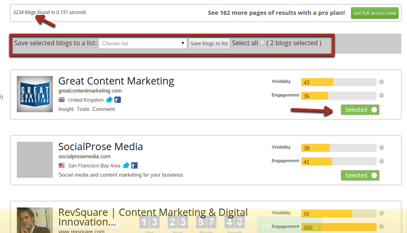Screen dimensions: 407x233
Task: Click RevSquare Visibility bar 68
Action: [x=339, y=213]
